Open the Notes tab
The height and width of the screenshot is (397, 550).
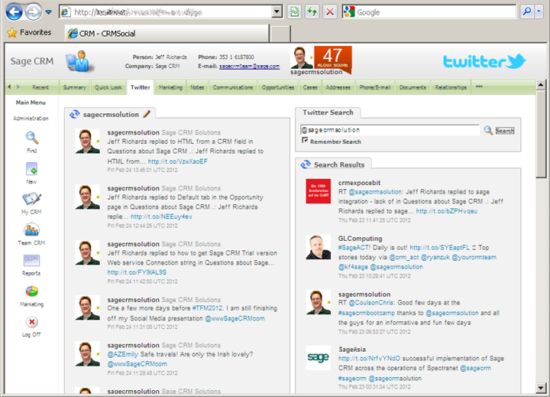pyautogui.click(x=197, y=87)
